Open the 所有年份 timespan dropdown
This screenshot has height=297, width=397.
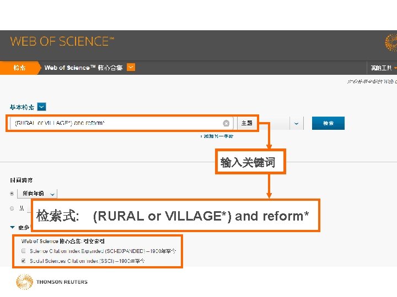click(37, 194)
